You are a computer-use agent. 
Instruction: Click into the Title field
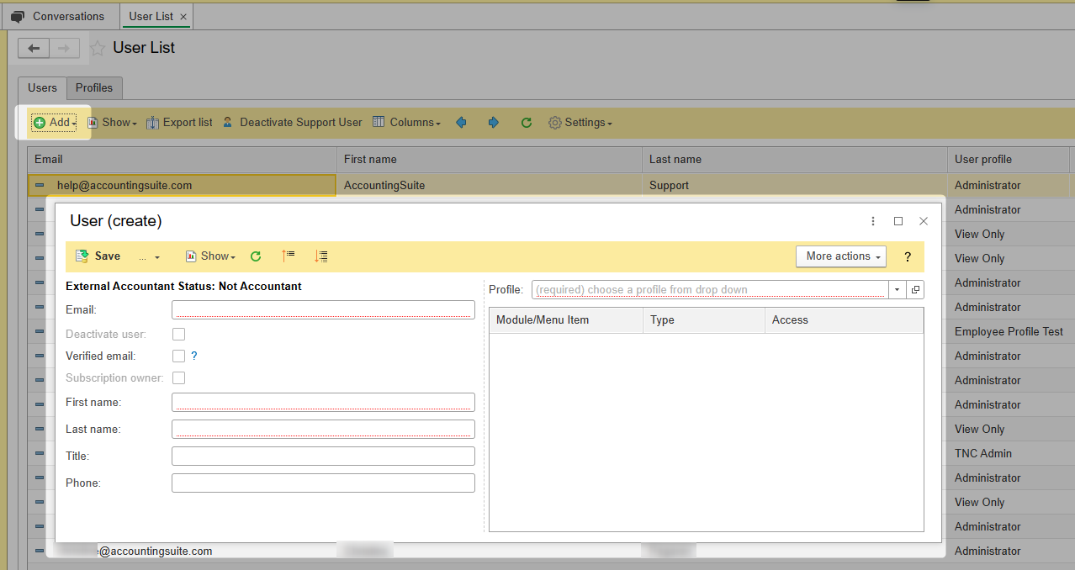(323, 457)
